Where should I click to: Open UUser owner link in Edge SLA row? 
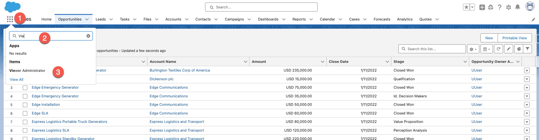tap(477, 113)
